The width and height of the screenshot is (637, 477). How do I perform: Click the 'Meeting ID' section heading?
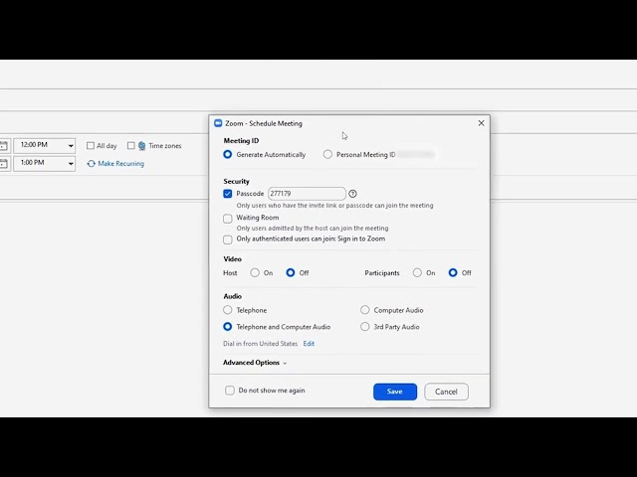[x=241, y=141]
